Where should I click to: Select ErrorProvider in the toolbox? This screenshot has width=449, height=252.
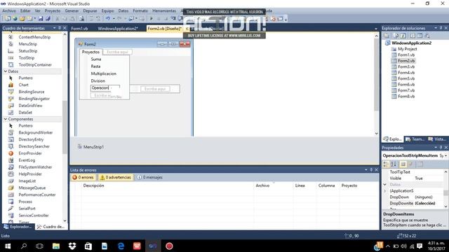pos(30,153)
